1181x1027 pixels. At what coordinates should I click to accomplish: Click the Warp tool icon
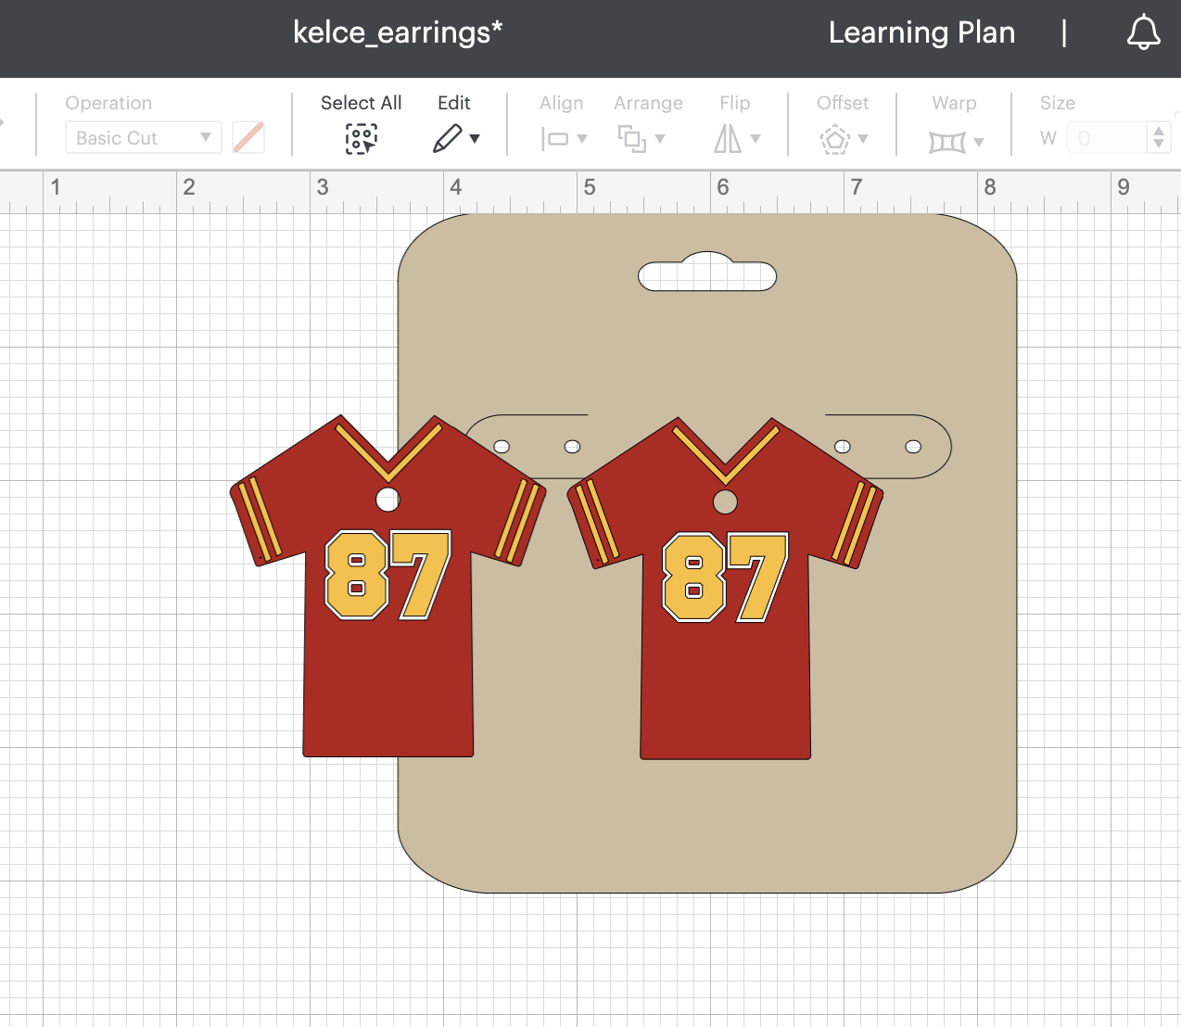pyautogui.click(x=947, y=142)
